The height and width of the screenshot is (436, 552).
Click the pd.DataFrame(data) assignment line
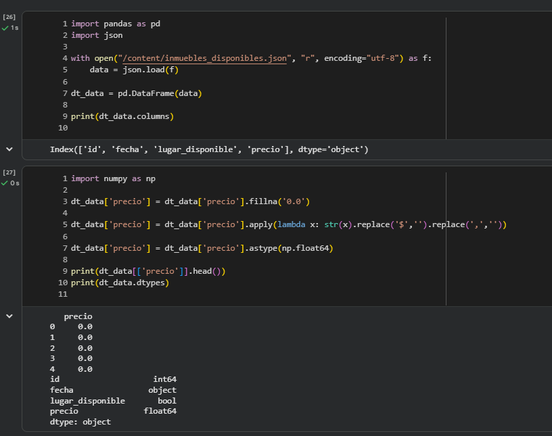[x=137, y=93]
